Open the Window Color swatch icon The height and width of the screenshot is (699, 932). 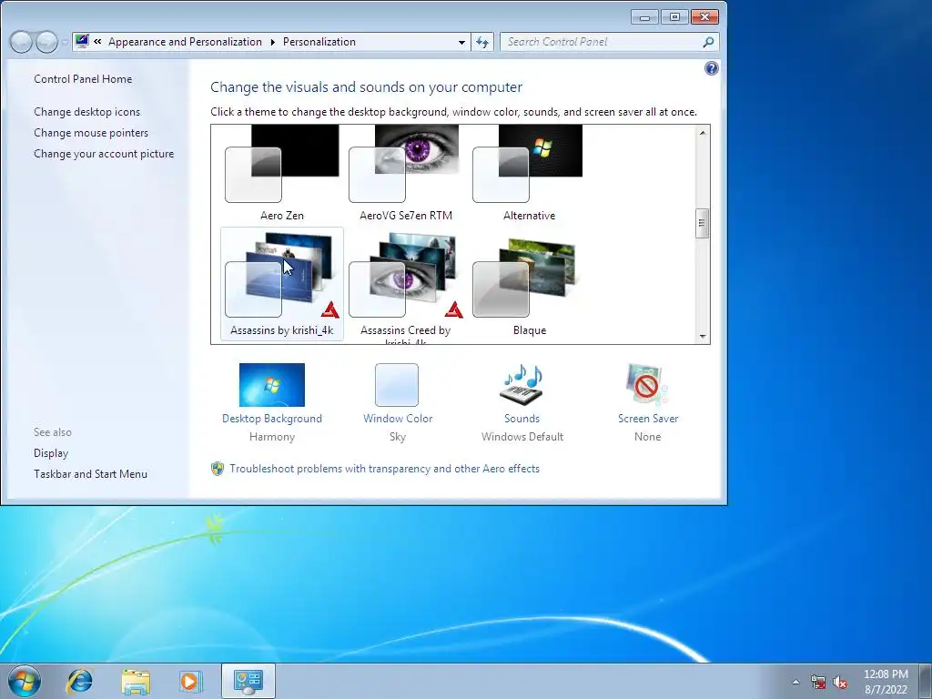point(397,385)
